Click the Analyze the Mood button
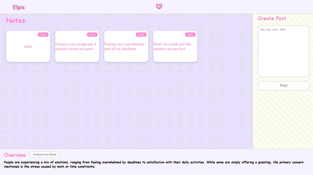 pos(45,154)
